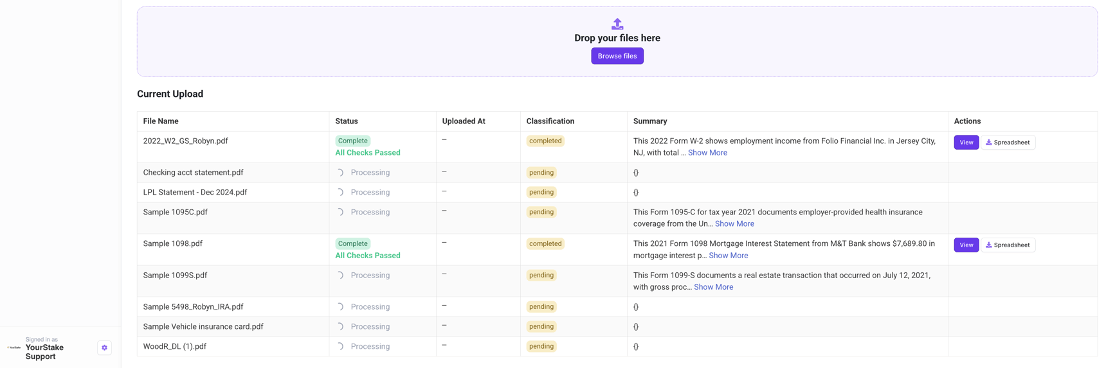Image resolution: width=1106 pixels, height=368 pixels.
Task: Show More of the Form 1095-C summary
Action: click(734, 224)
